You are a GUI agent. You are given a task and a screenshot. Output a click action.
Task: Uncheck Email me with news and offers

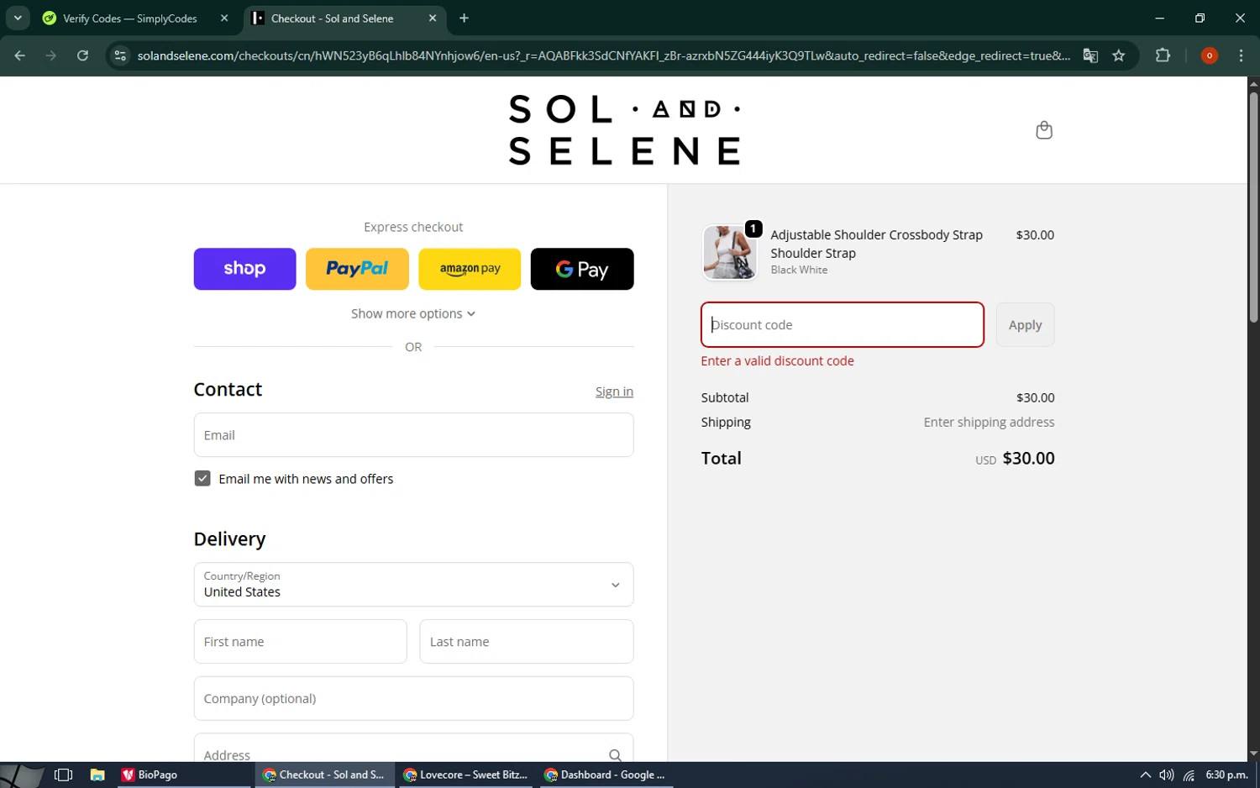202,479
